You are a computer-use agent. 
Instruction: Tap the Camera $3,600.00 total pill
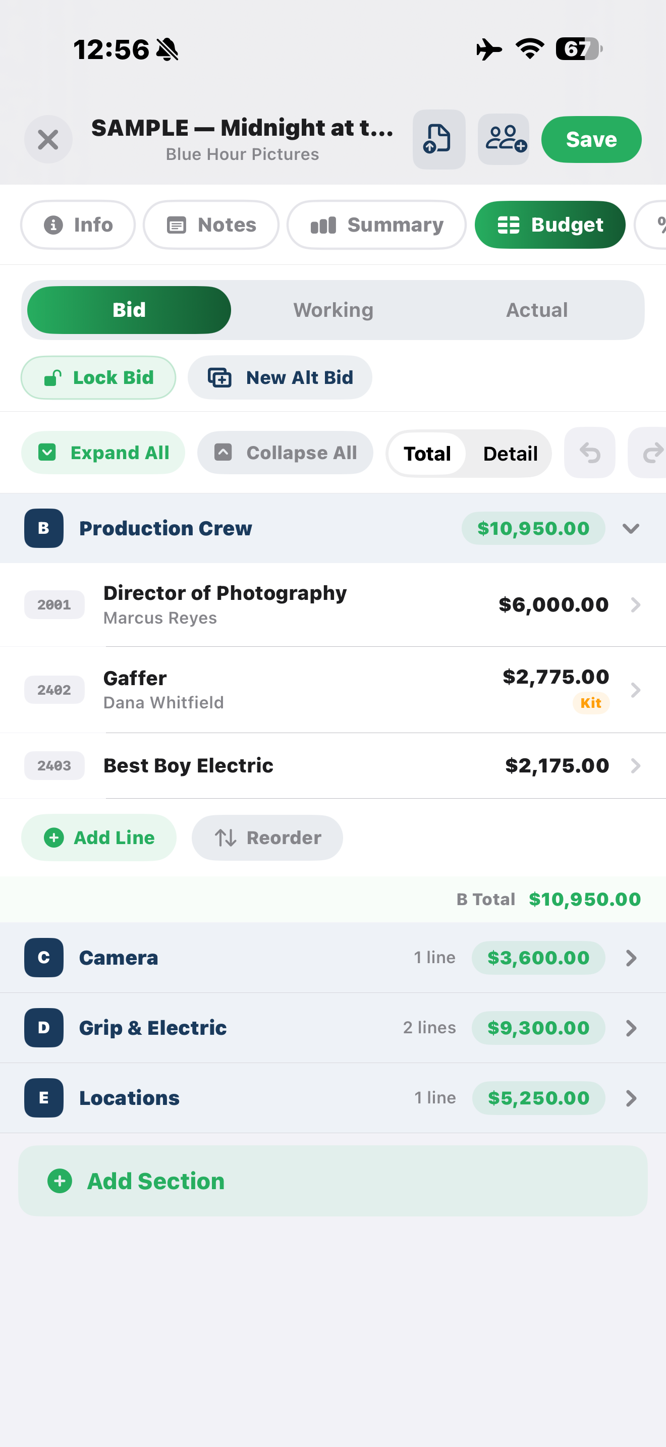538,958
